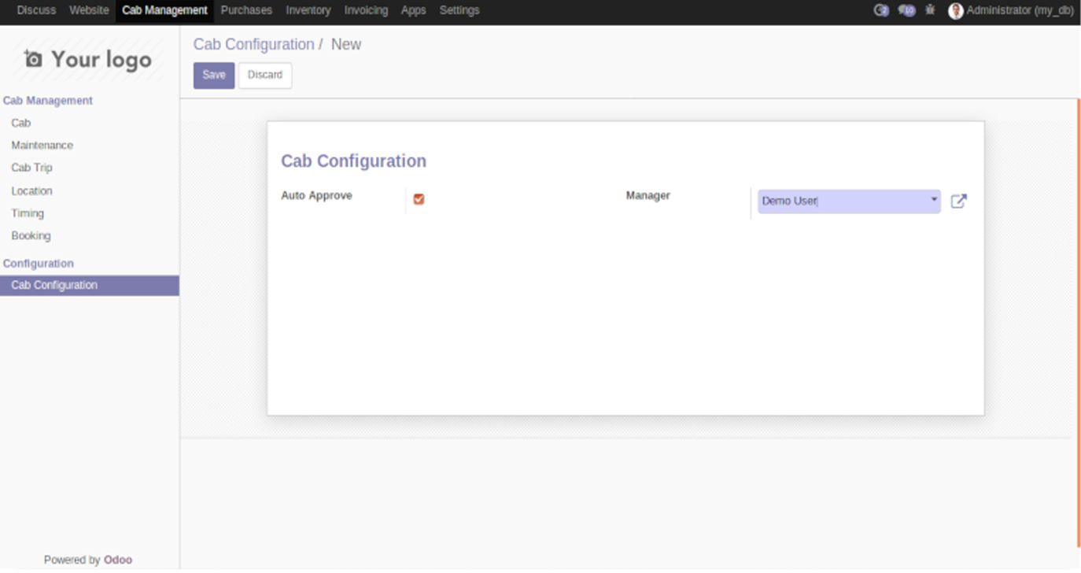Click the Auto Approve field label
This screenshot has width=1081, height=573.
pos(316,195)
